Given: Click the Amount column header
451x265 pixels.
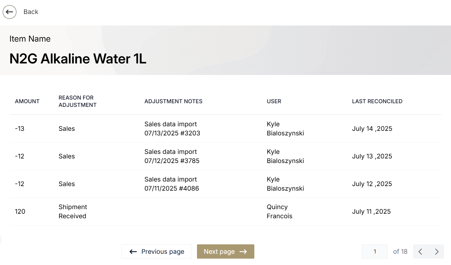Looking at the screenshot, I should click(27, 101).
